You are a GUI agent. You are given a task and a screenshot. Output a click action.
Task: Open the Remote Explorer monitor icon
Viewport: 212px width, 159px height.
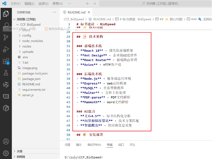(x=6, y=96)
